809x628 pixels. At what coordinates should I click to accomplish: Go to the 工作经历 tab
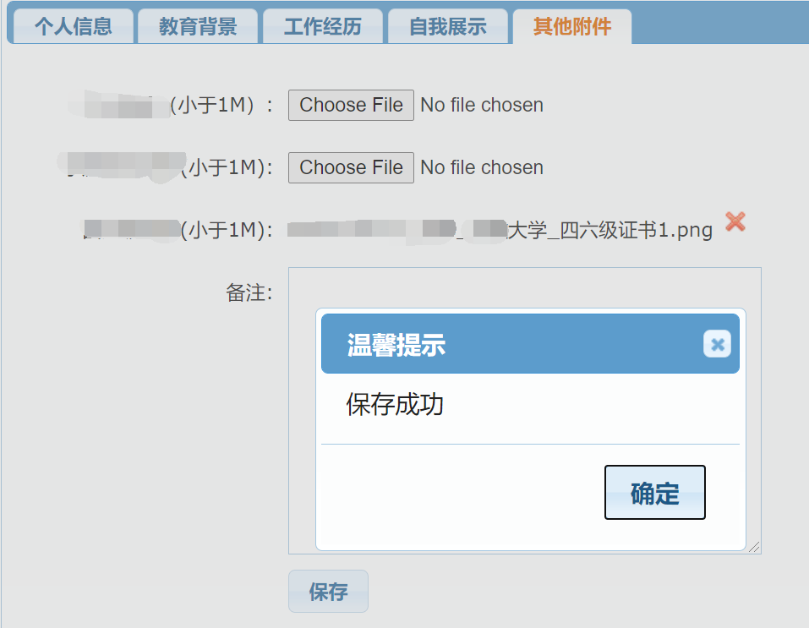tap(323, 26)
